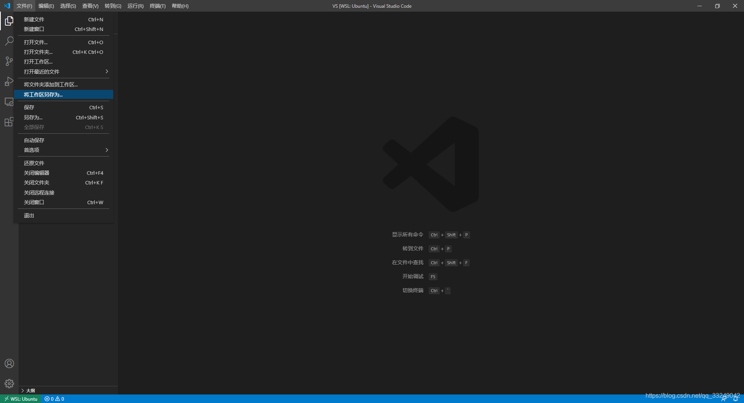
Task: Open the 运行(R) menu
Action: click(x=135, y=6)
